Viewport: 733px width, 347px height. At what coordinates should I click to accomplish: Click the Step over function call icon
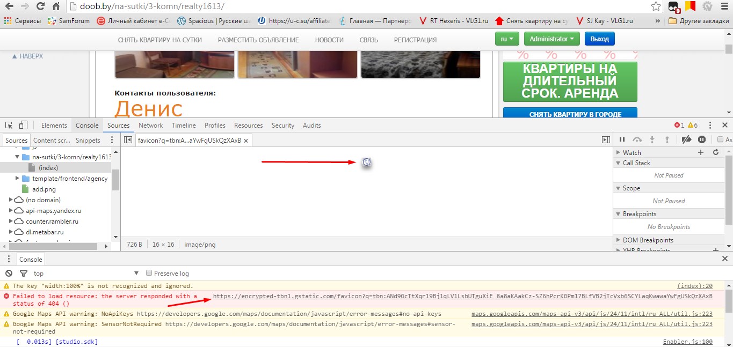click(x=637, y=139)
